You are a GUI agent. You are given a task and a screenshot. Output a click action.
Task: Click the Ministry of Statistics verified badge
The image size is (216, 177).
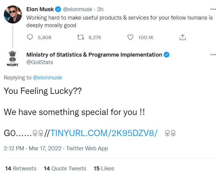[x=167, y=55]
